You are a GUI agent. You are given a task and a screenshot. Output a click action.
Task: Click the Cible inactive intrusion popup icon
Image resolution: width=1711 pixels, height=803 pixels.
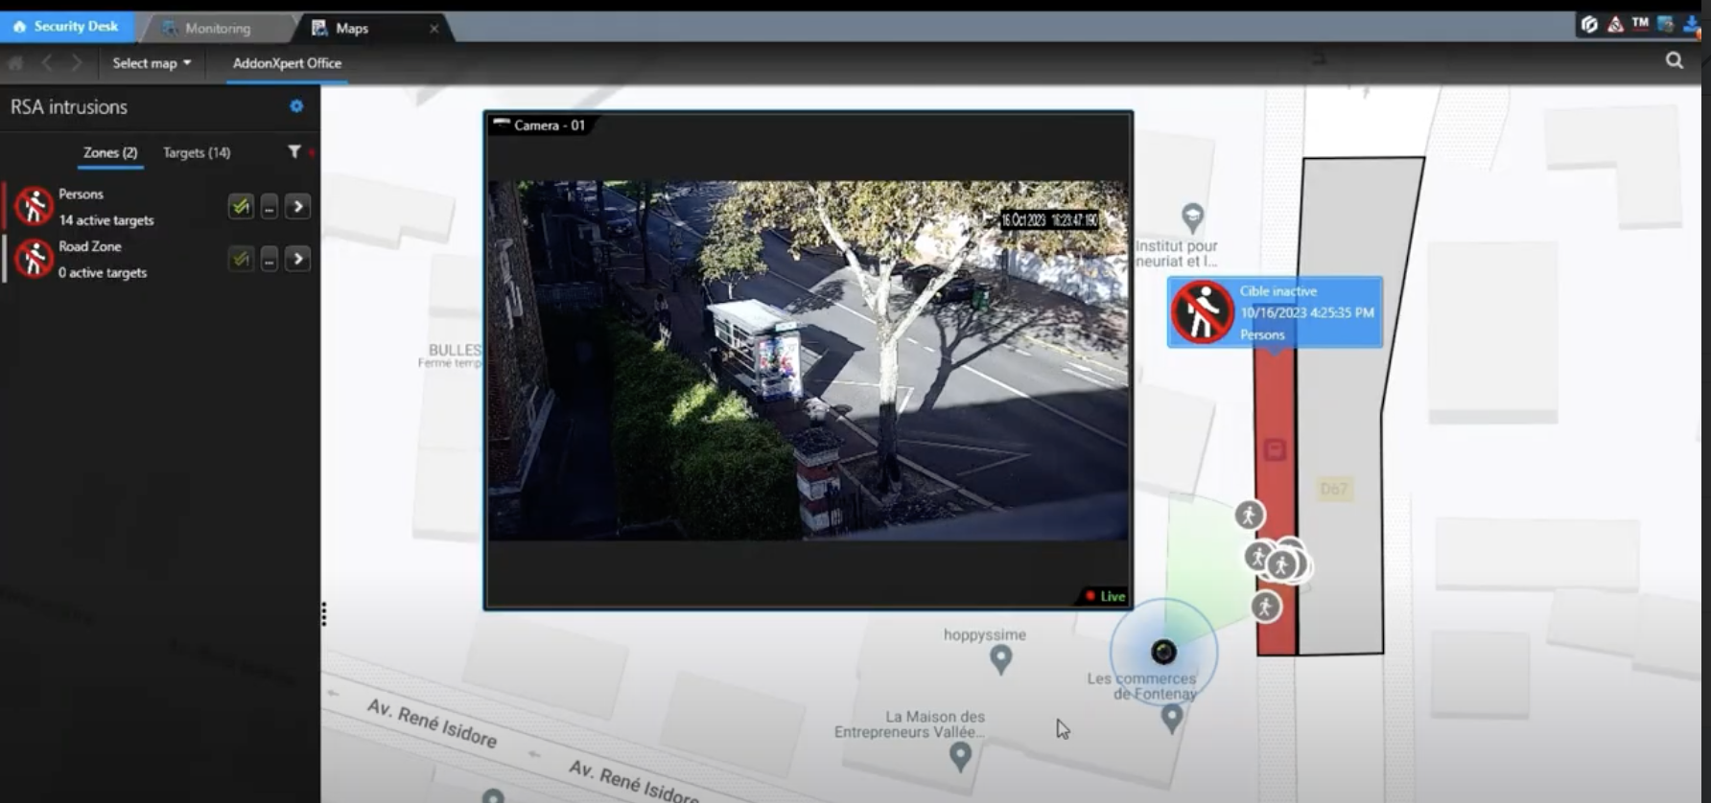(x=1202, y=312)
